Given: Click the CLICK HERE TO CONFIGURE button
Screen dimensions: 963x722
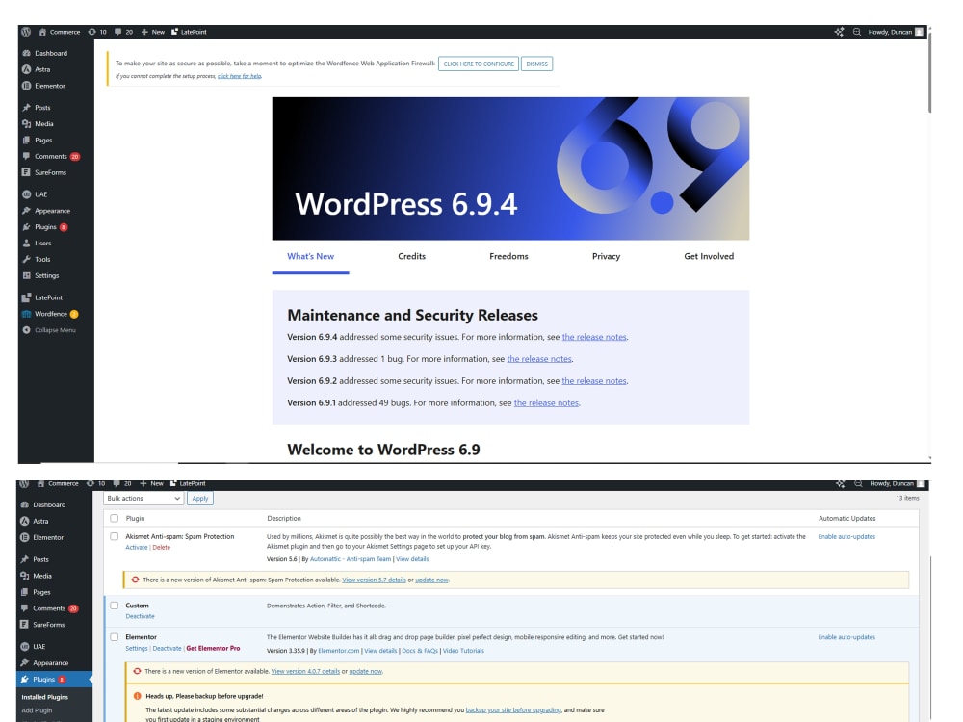Looking at the screenshot, I should (479, 64).
